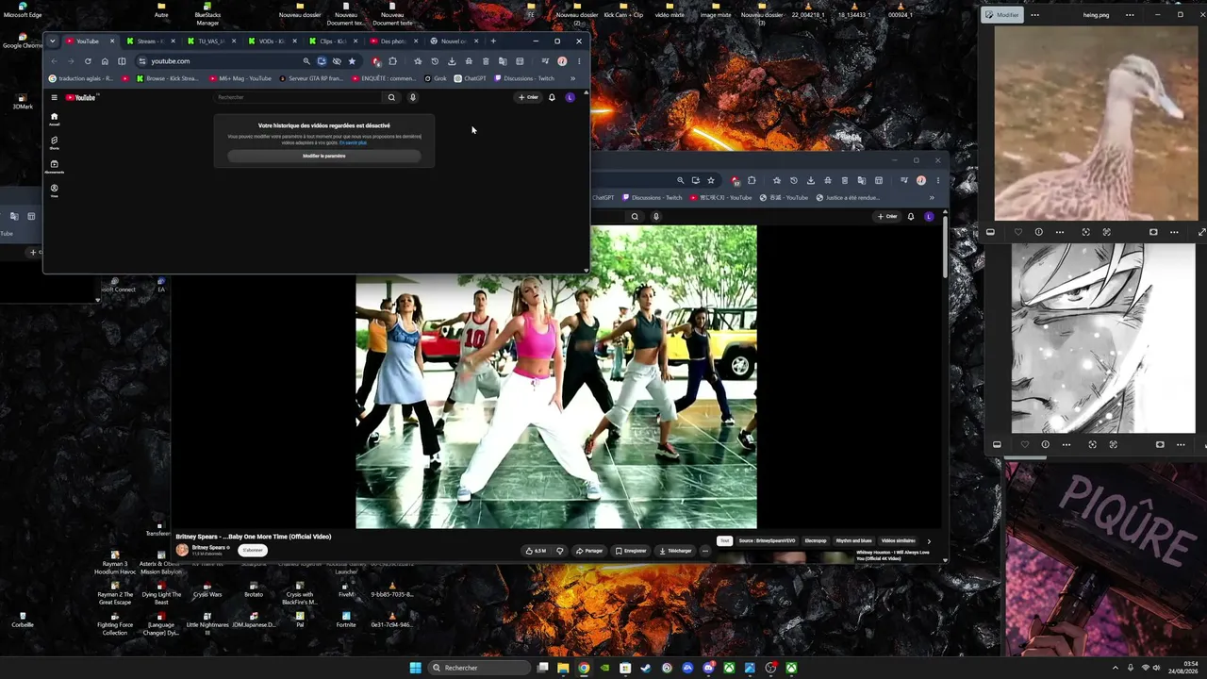Select the Rhythm and blues filter chip
The height and width of the screenshot is (679, 1207).
[x=854, y=541]
